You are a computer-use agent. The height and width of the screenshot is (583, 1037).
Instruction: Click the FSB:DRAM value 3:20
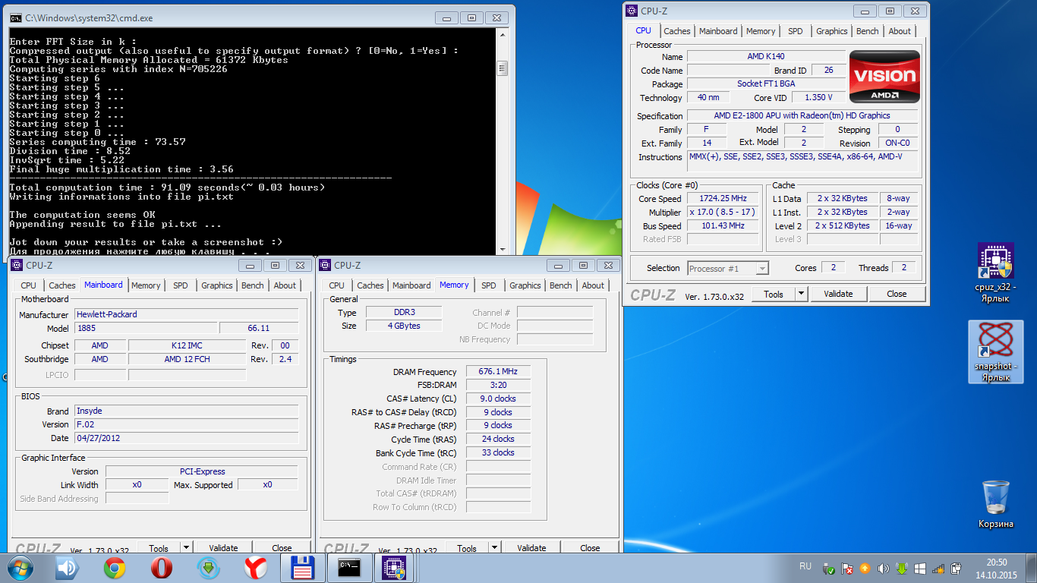498,385
